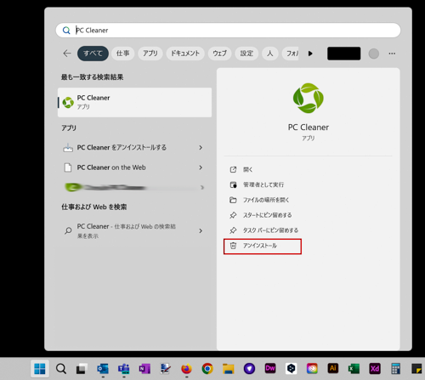This screenshot has height=380, width=425.
Task: Select 管理者として実行 run as administrator
Action: tap(263, 184)
